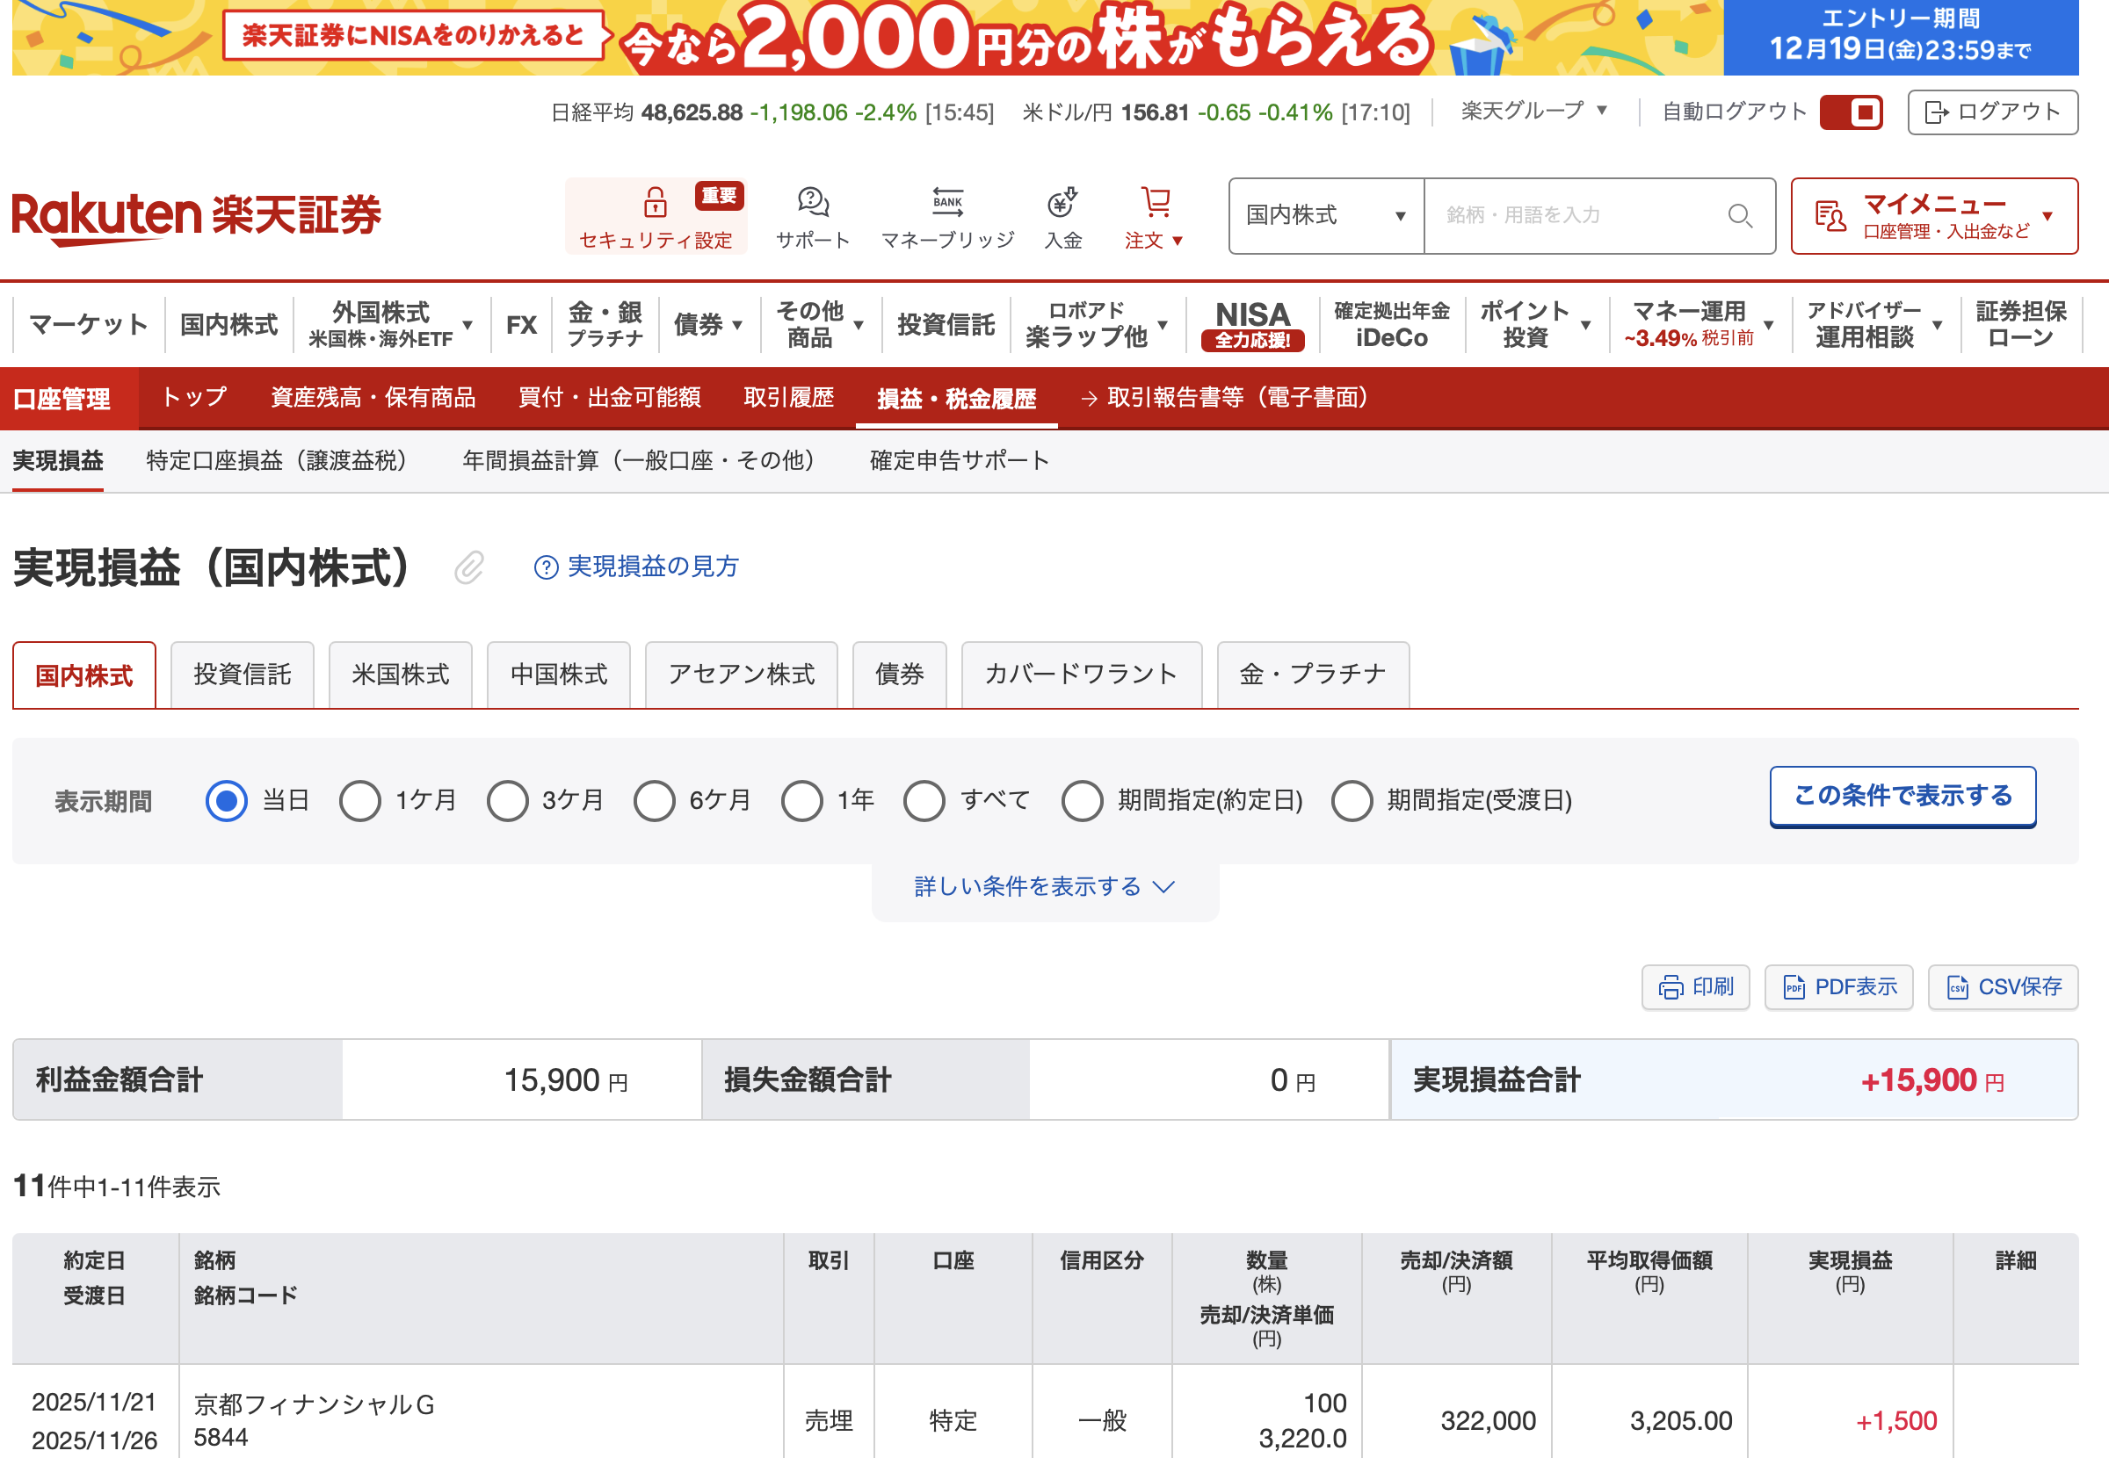Expand the マイメニュー dropdown
2109x1458 pixels.
[1933, 215]
